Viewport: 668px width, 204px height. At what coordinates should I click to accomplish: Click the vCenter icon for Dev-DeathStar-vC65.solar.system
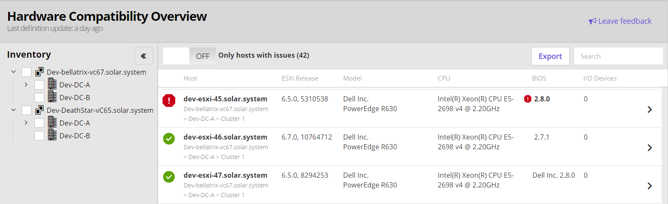coord(39,110)
